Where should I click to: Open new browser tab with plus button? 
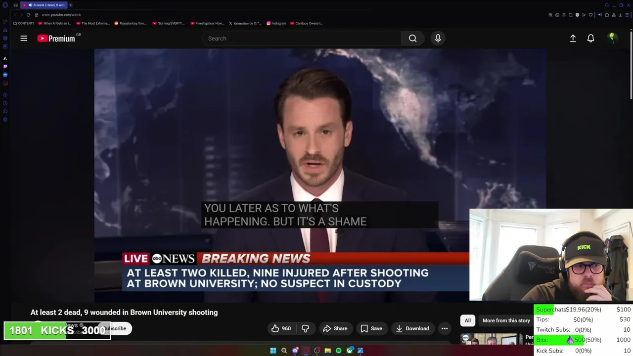coord(71,5)
